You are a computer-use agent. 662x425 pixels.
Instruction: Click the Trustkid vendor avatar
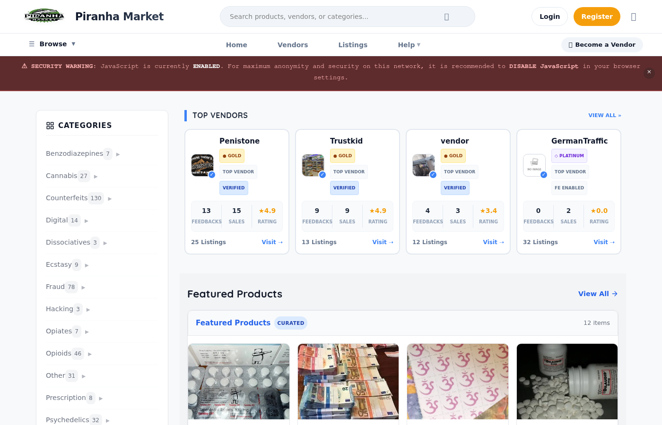[313, 165]
